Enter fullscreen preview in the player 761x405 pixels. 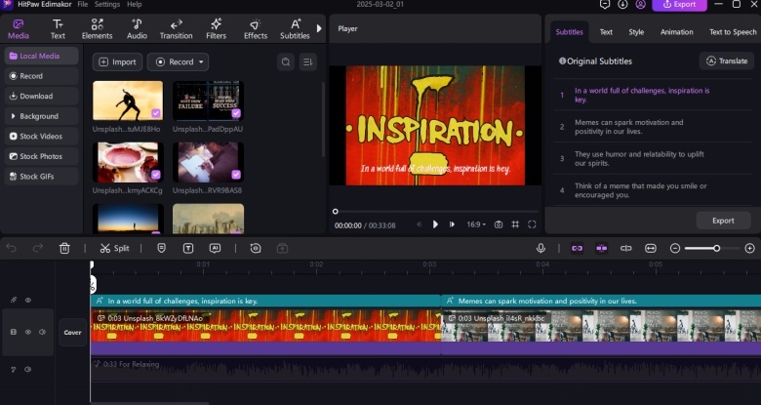[532, 224]
